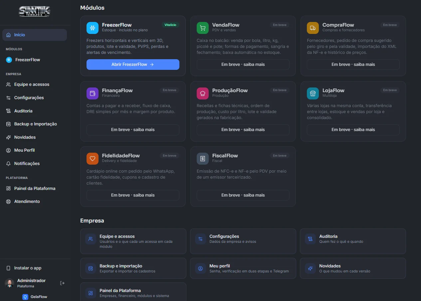Click the Novidades card sparkle icon
Image resolution: width=421 pixels, height=301 pixels.
(310, 268)
